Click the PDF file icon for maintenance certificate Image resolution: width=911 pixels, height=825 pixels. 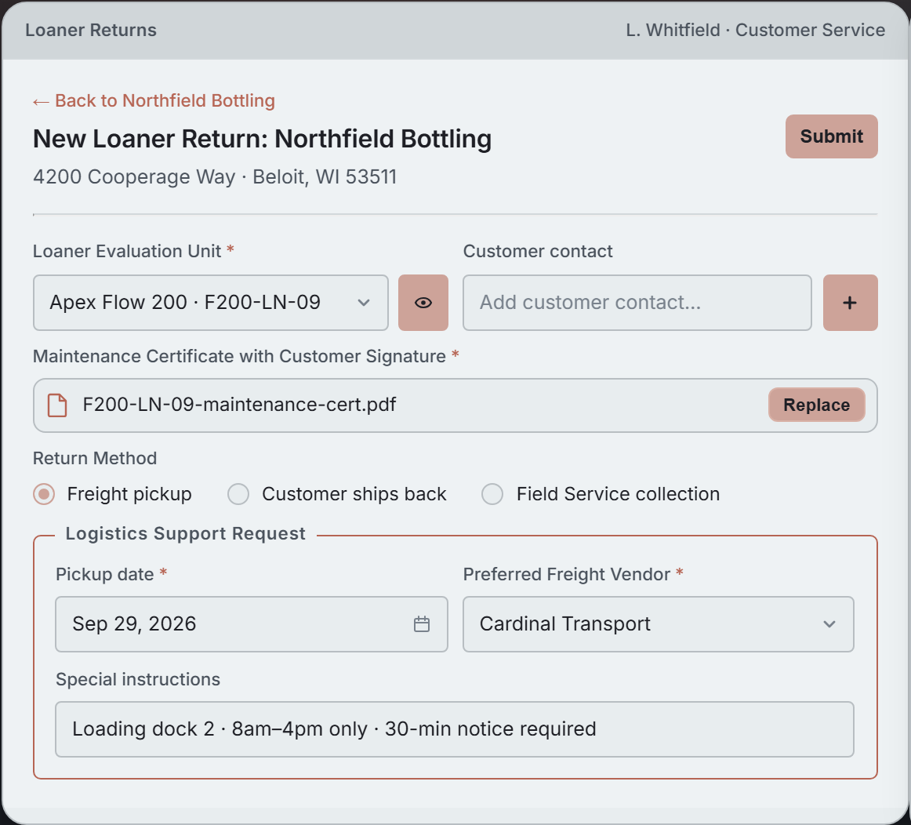tap(57, 405)
